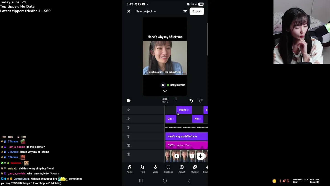The height and width of the screenshot is (186, 330).
Task: Undo the last edit
Action: 191,100
